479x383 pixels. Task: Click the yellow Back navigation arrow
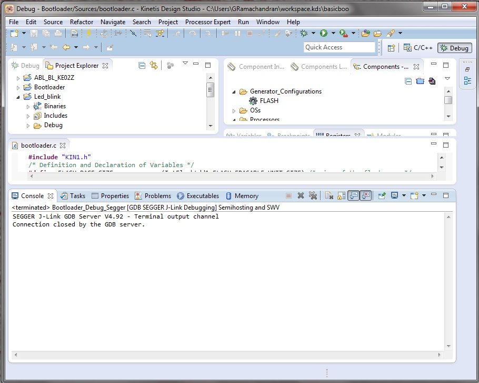click(x=66, y=47)
